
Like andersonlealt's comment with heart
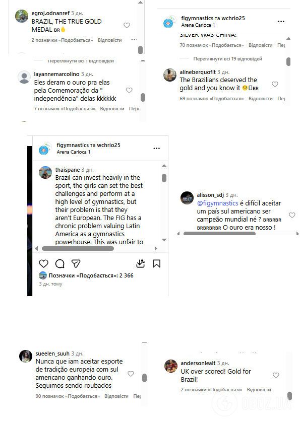[276, 375]
